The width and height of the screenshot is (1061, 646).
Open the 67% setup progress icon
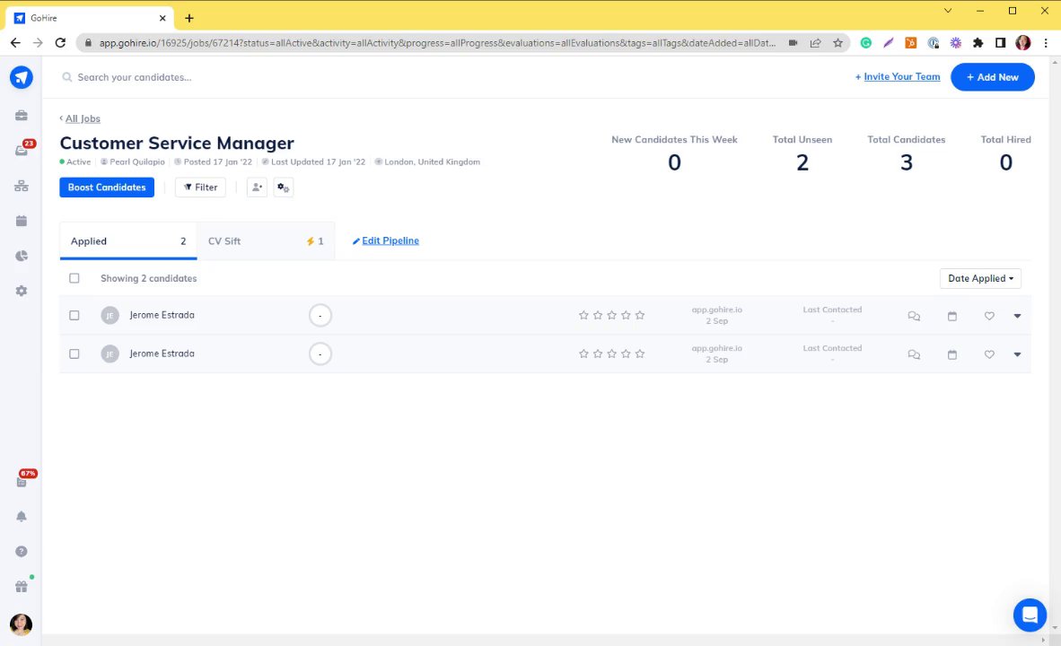tap(22, 480)
